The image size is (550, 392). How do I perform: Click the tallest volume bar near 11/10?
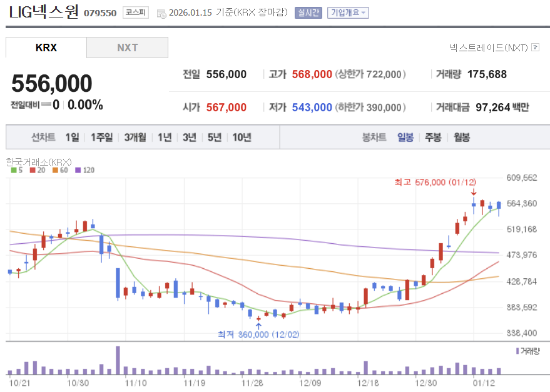pyautogui.click(x=118, y=361)
